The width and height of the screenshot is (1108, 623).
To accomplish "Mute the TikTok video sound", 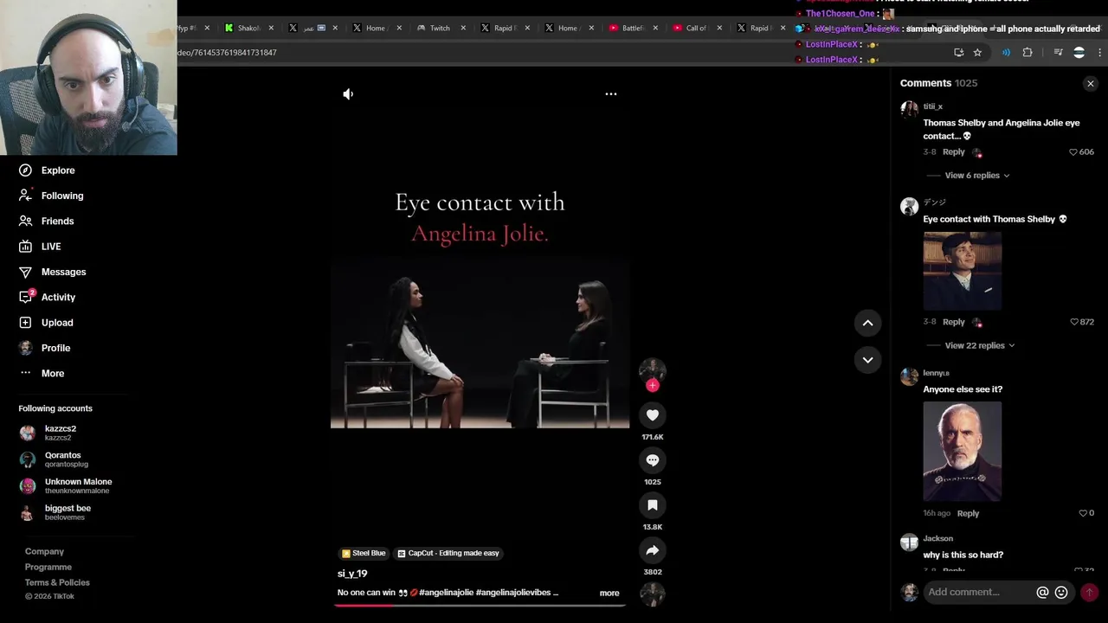I will pyautogui.click(x=348, y=94).
